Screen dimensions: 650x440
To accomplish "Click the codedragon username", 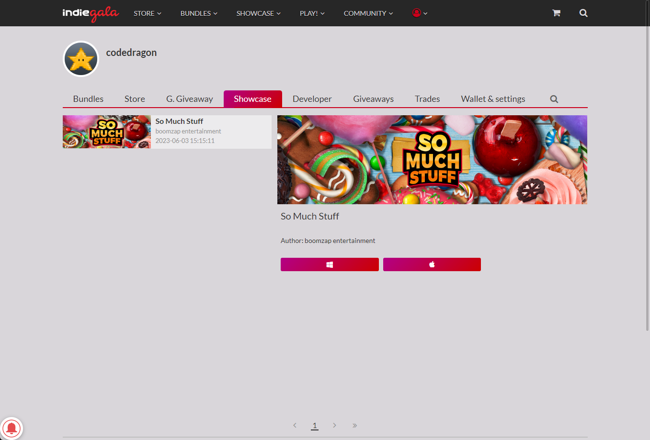I will [x=131, y=53].
